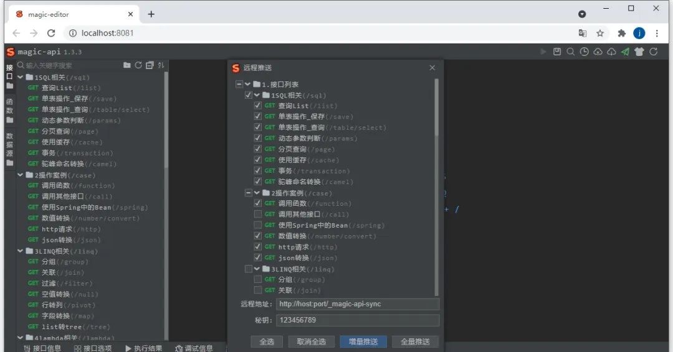Open the 执行结果 bottom tab
This screenshot has height=352, width=673.
point(143,348)
